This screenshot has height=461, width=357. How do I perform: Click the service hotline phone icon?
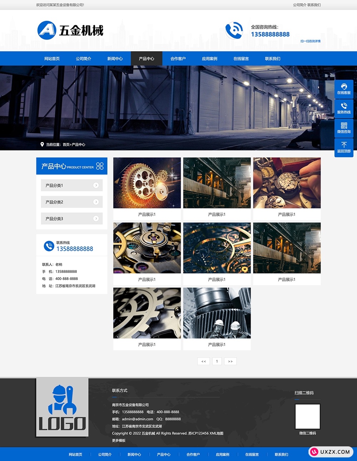point(344,106)
